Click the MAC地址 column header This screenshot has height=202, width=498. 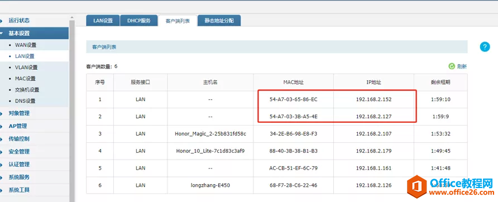pyautogui.click(x=294, y=82)
